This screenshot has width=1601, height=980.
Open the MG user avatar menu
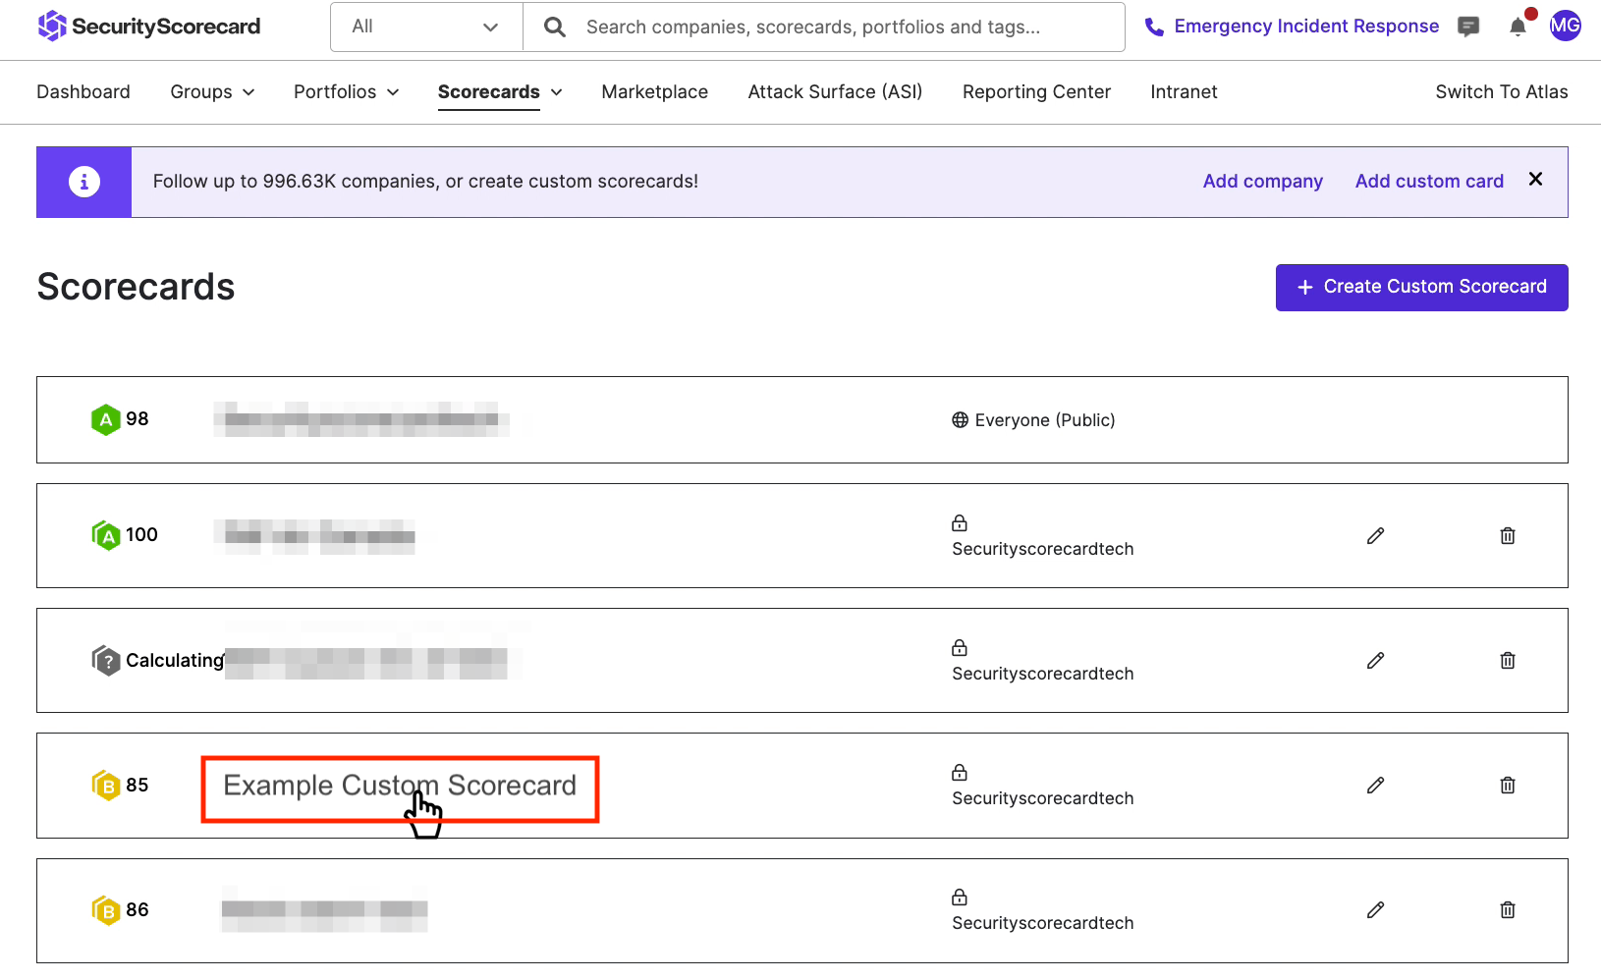click(x=1565, y=26)
